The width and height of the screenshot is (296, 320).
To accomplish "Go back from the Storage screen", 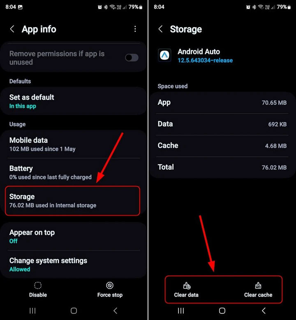I will point(161,29).
